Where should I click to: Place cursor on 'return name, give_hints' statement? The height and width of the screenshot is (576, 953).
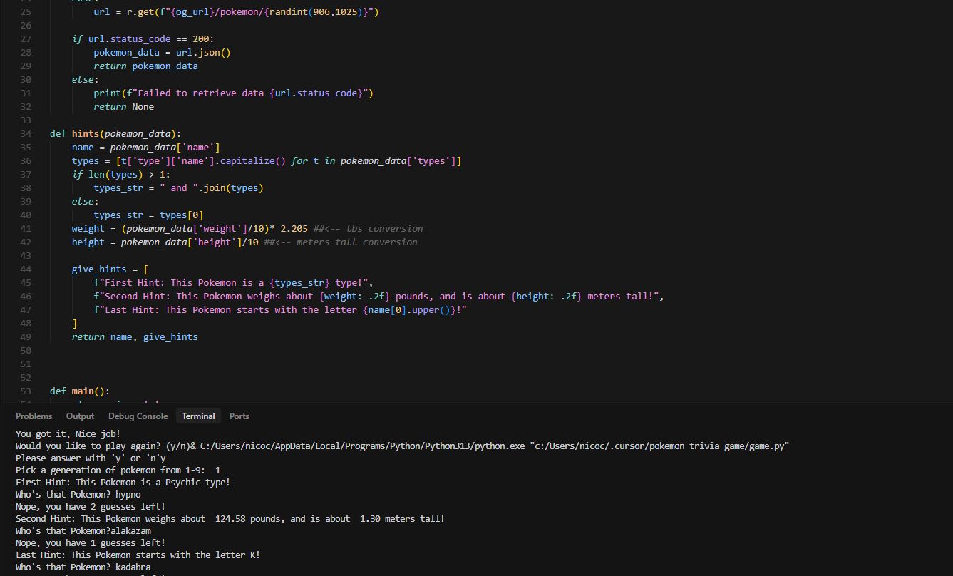[x=135, y=337]
